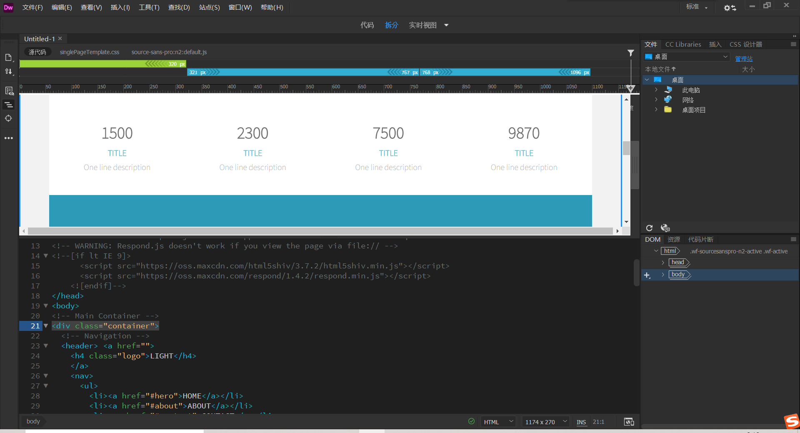Click the Sogou input method icon
This screenshot has width=800, height=433.
pos(792,421)
